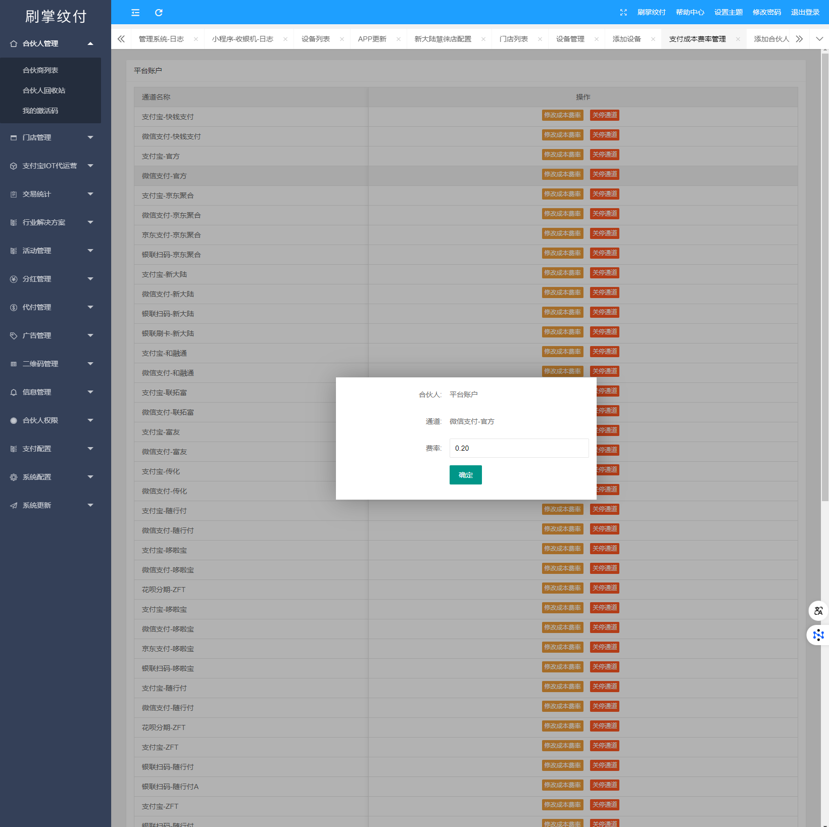The image size is (829, 827).
Task: Click 修改成本费率 for 支付宝-官方
Action: tap(562, 155)
